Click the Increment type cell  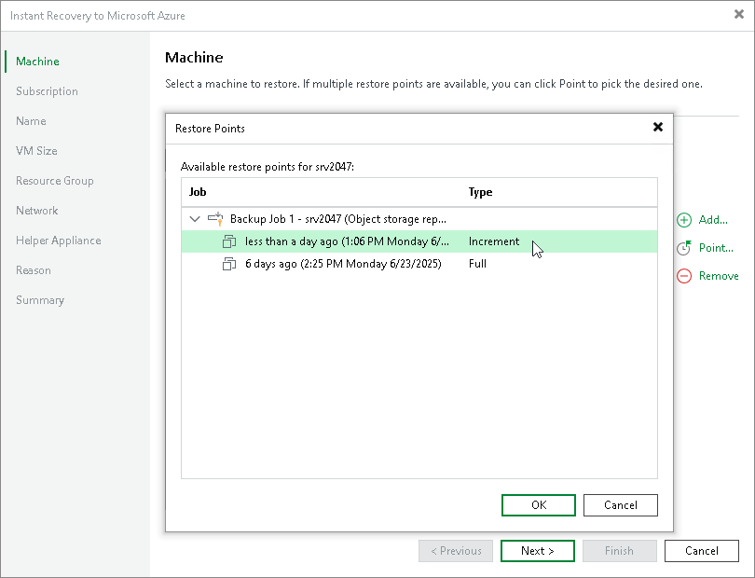click(494, 241)
